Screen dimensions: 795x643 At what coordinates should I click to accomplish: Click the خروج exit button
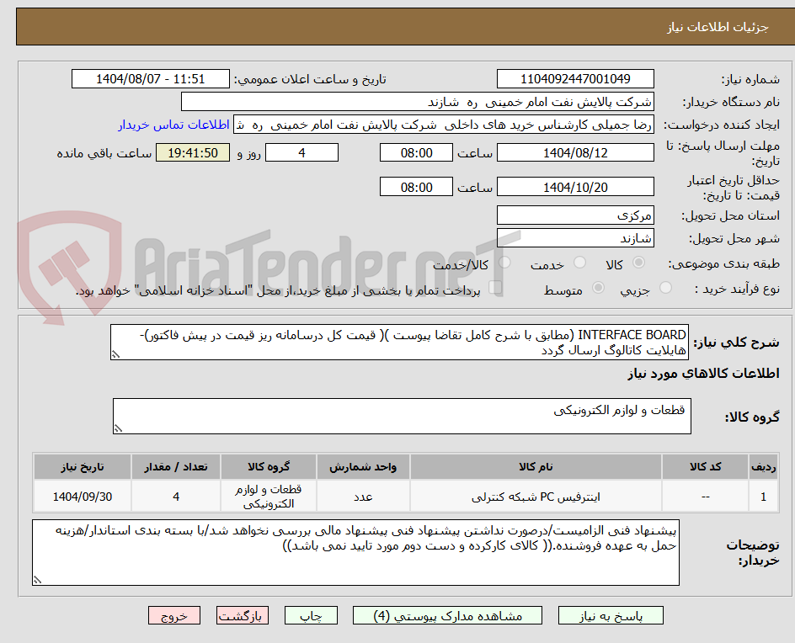[174, 615]
